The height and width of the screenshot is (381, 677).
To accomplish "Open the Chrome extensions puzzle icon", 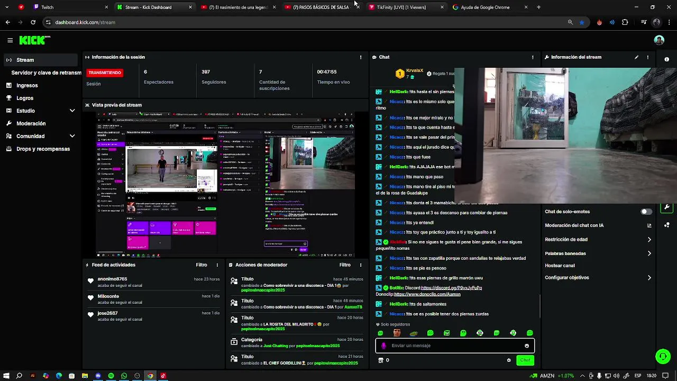I will tap(625, 22).
